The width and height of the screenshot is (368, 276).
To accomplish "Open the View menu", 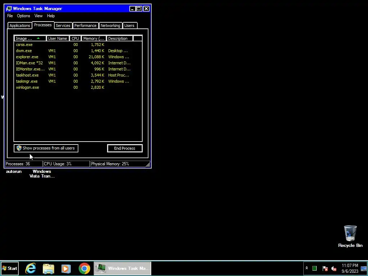I will pos(38,16).
